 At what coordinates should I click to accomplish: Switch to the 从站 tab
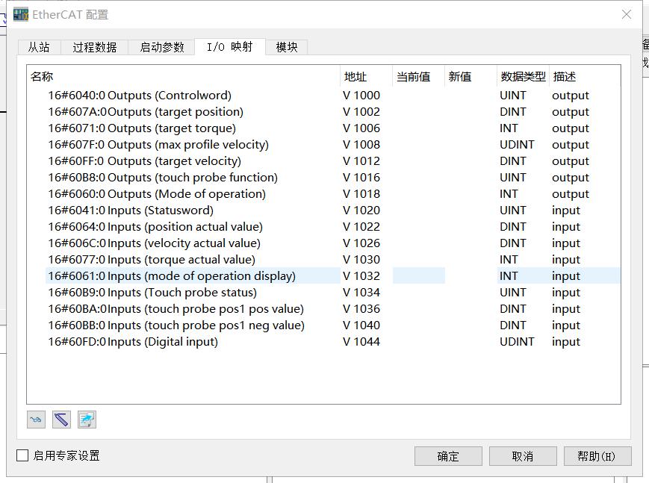click(x=39, y=47)
